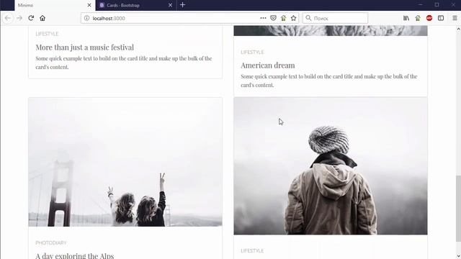This screenshot has height=259, width=461.
Task: Open the Library bookshelf icon
Action: click(x=406, y=18)
